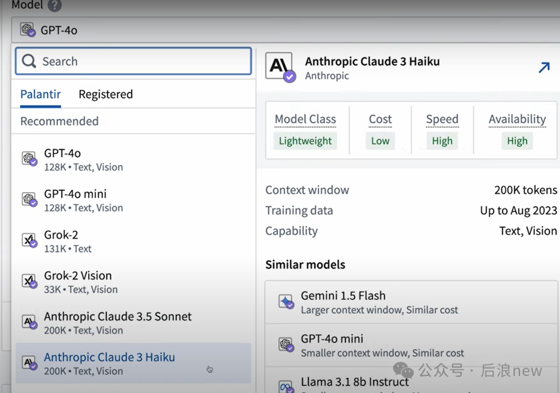Switch to the Registered tab
Viewport: 560px width, 393px height.
105,94
